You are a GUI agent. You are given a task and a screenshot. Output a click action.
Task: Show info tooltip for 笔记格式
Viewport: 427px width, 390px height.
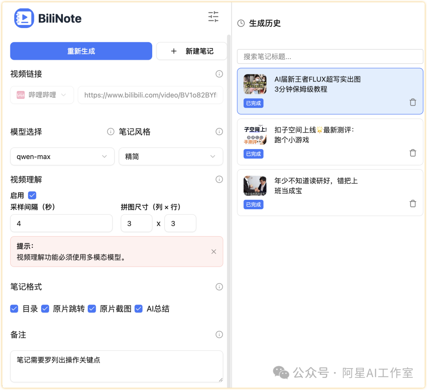[x=219, y=286]
